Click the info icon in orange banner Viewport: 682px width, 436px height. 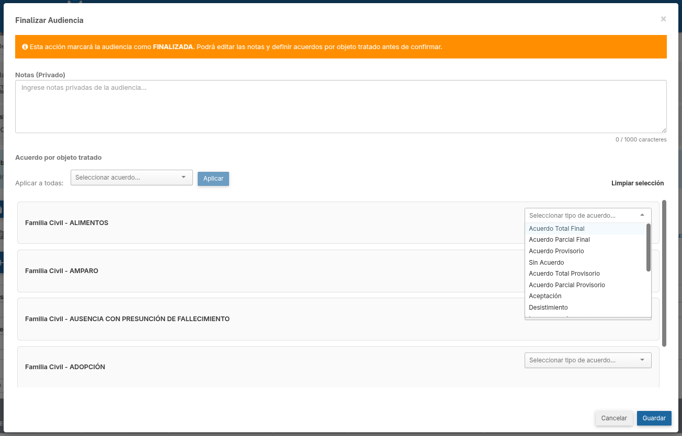[x=25, y=47]
